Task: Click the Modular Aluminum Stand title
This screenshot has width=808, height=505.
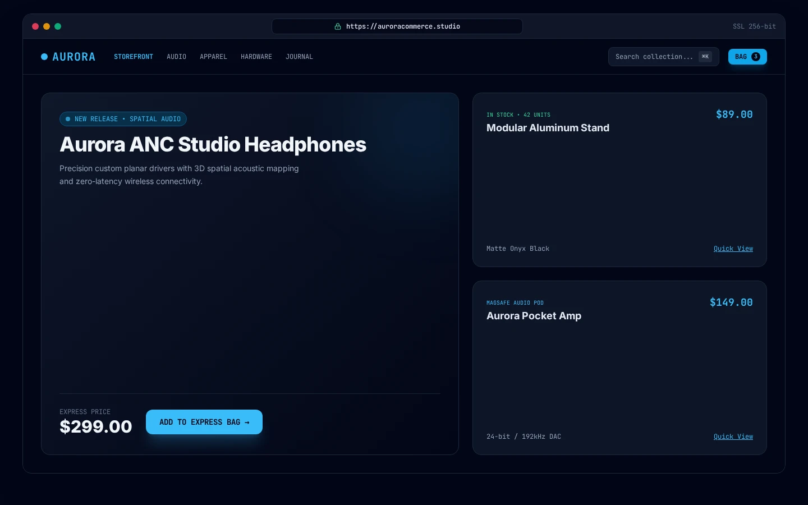Action: pos(548,128)
